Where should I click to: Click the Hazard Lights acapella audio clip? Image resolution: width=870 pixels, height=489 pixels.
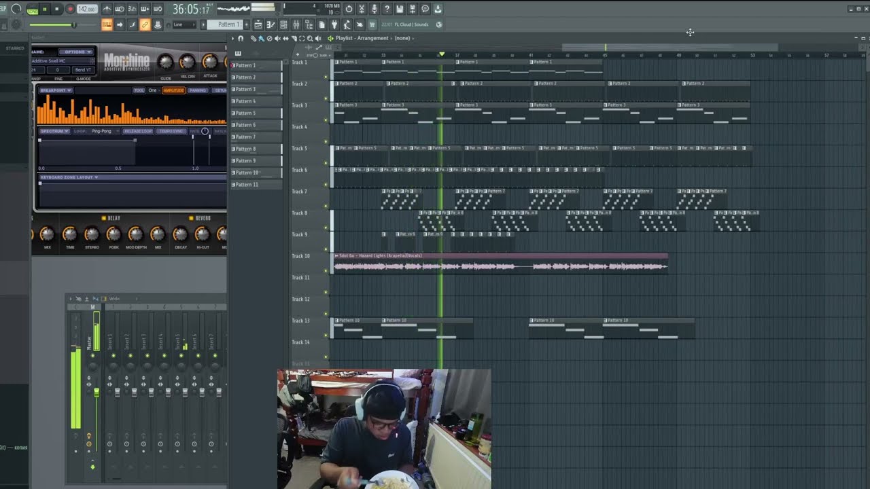[x=500, y=264]
